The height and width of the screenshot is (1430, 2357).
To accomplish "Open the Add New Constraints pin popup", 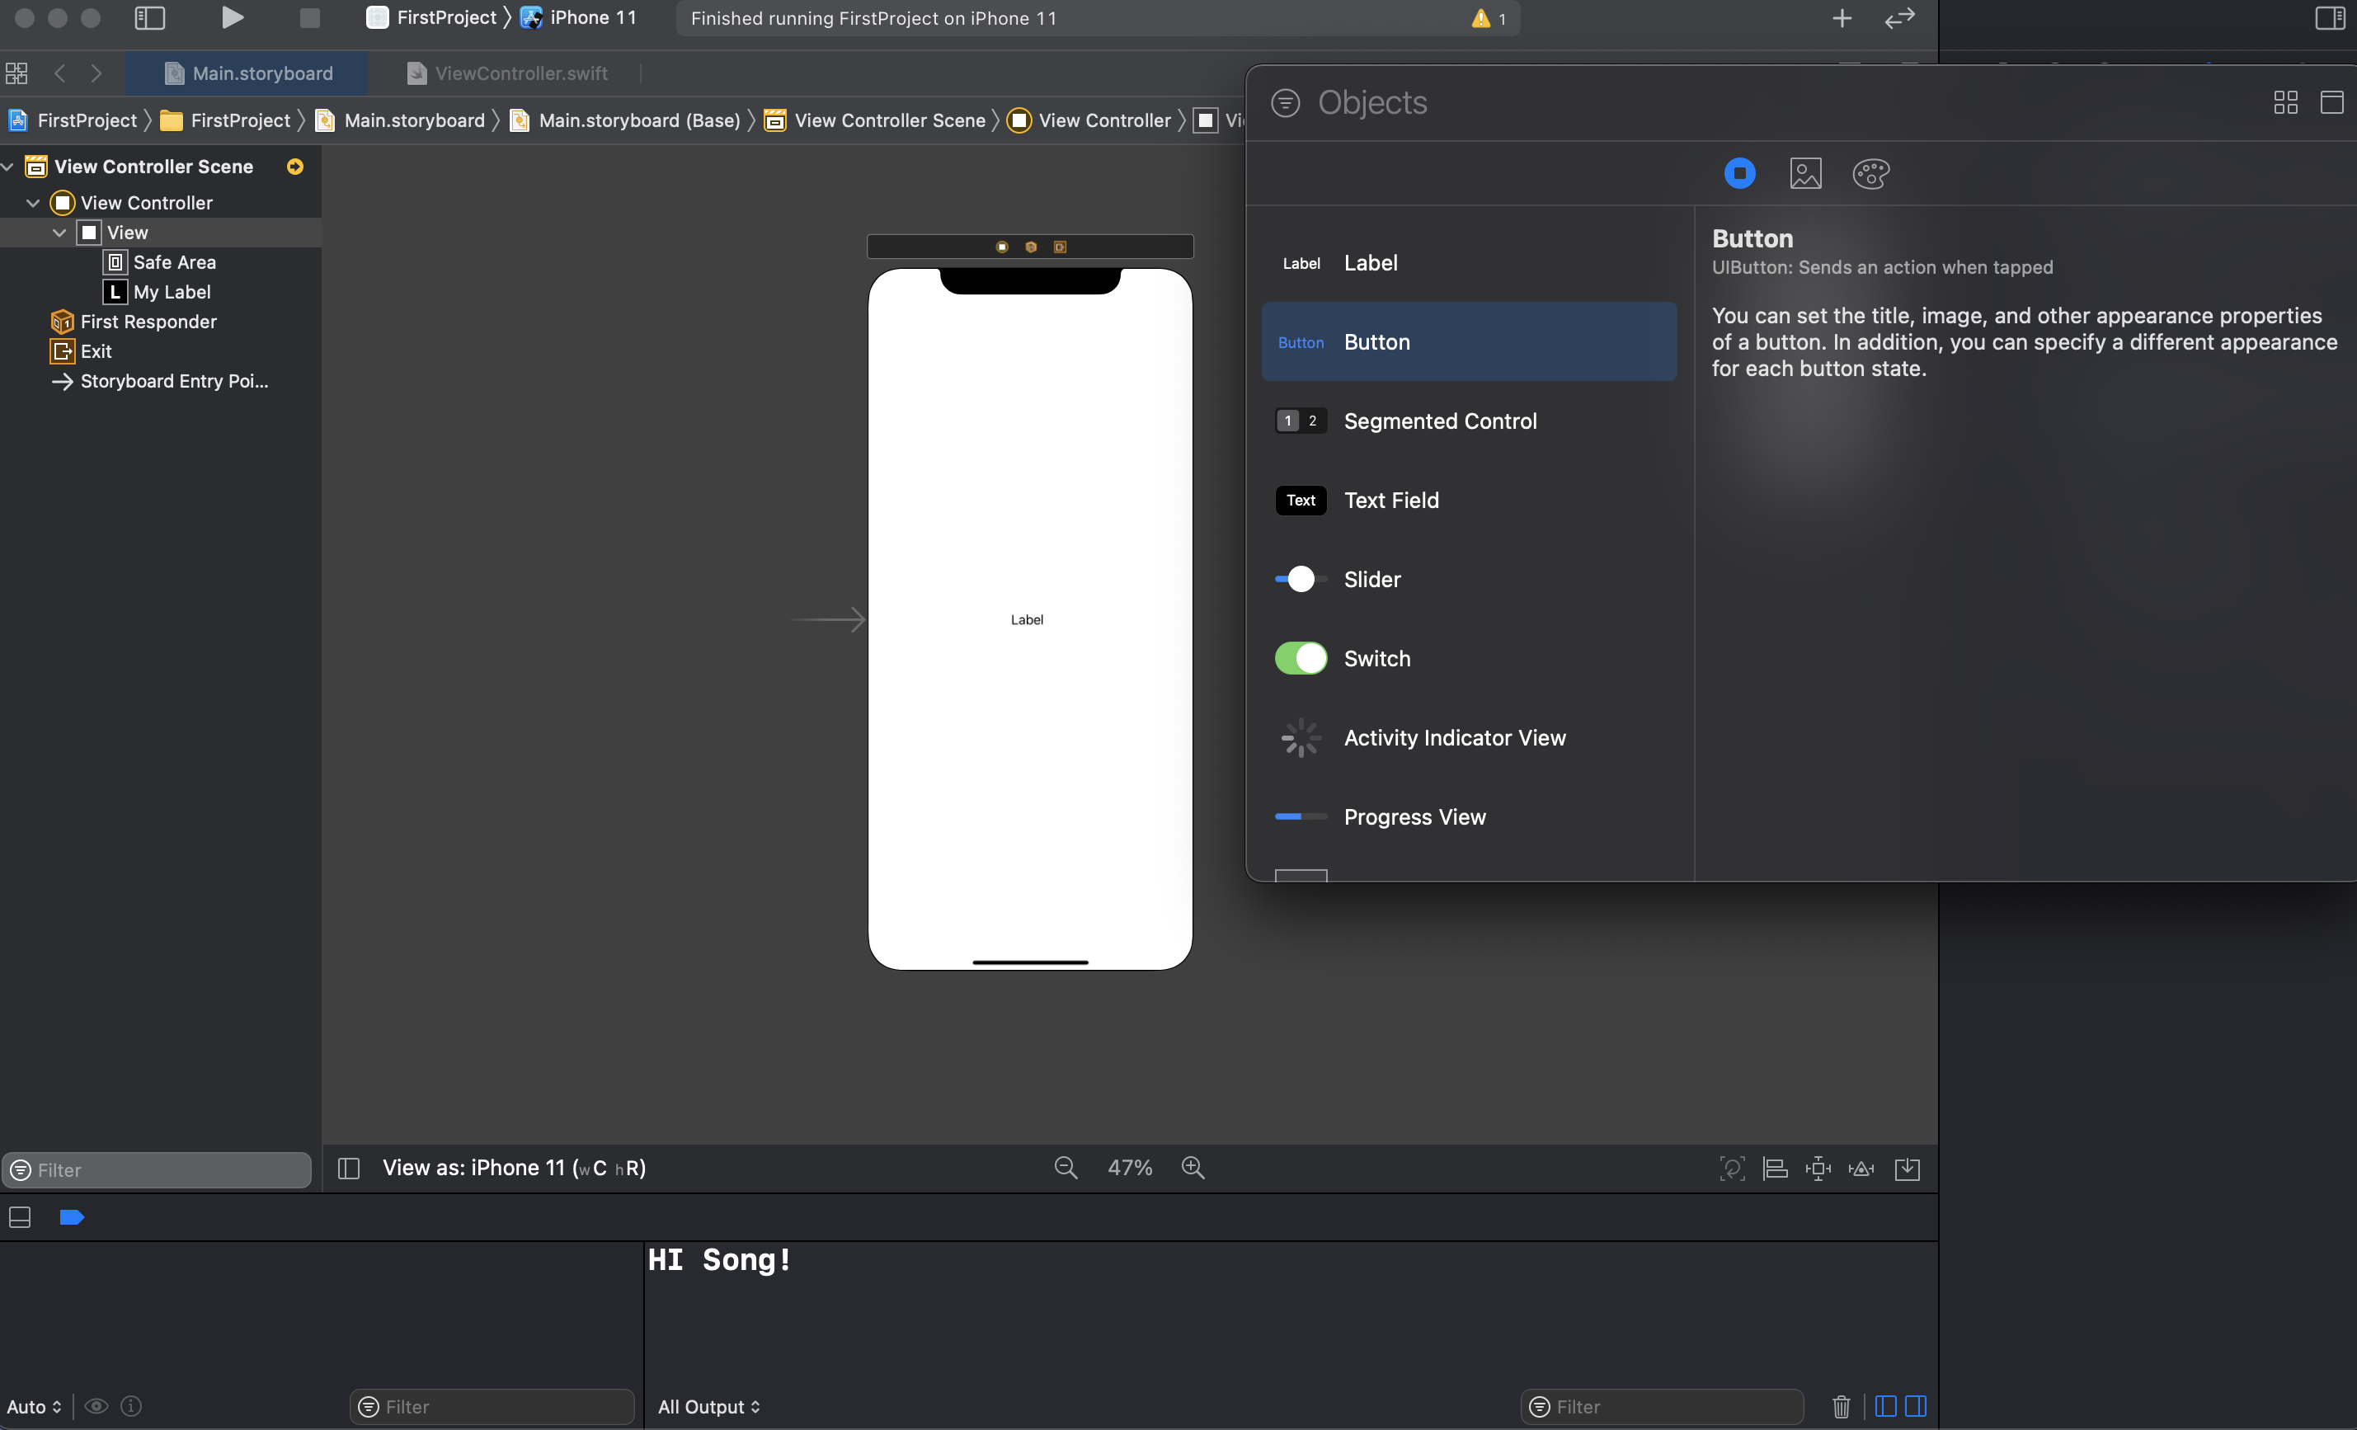I will pos(1818,1168).
